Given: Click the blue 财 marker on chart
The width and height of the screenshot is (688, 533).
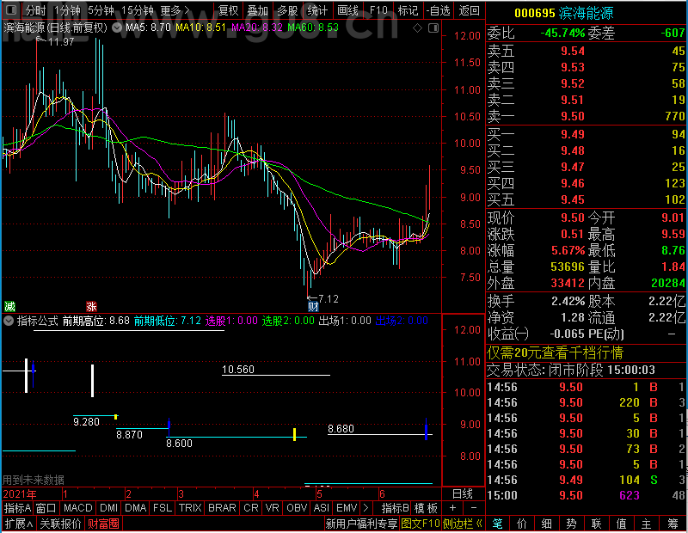Looking at the screenshot, I should pyautogui.click(x=313, y=306).
